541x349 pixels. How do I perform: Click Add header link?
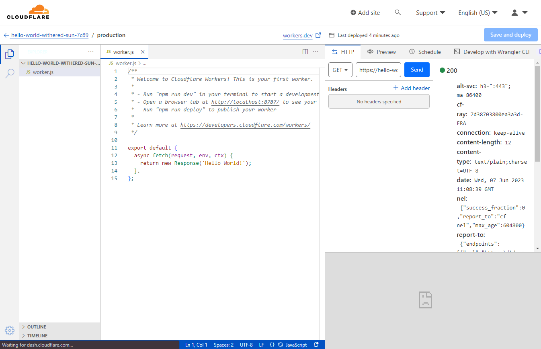411,88
